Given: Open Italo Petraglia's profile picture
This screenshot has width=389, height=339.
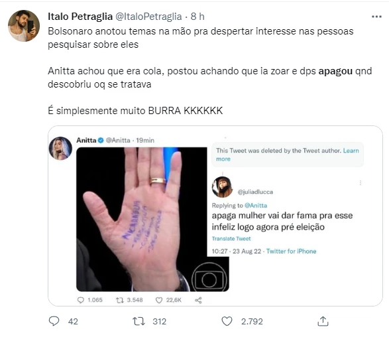Looking at the screenshot, I should [x=24, y=26].
